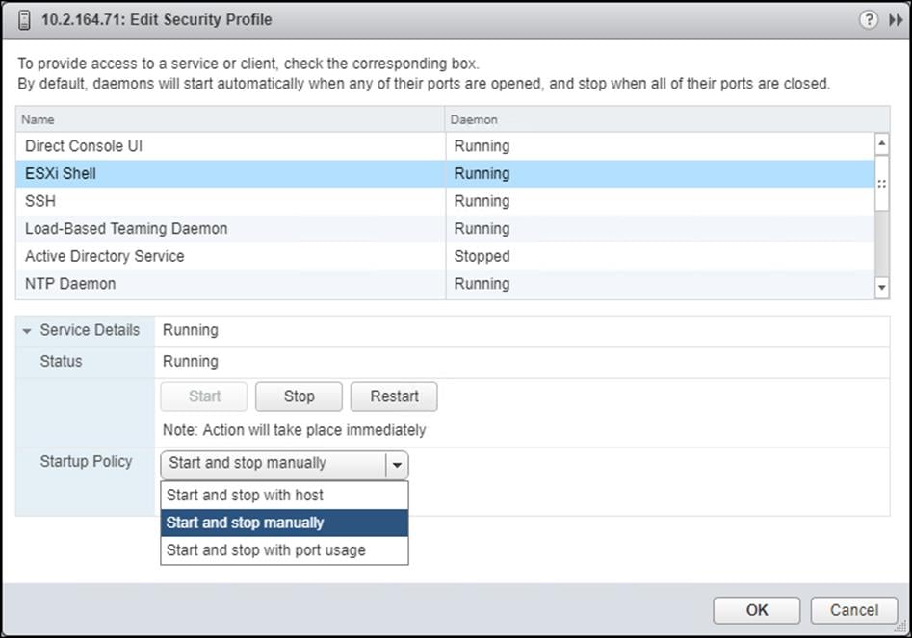Dismiss the dialog with Cancel
The height and width of the screenshot is (638, 912).
tap(853, 610)
